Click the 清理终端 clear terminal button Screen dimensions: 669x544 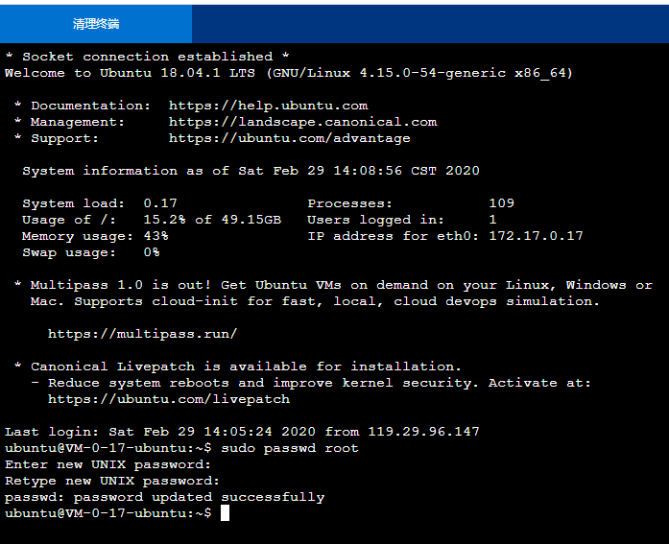pos(96,24)
